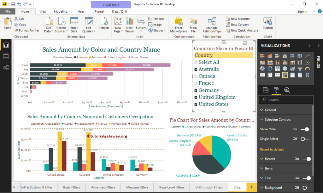Open the Format paint roller pane
Image resolution: width=323 pixels, height=193 pixels.
coord(276,90)
